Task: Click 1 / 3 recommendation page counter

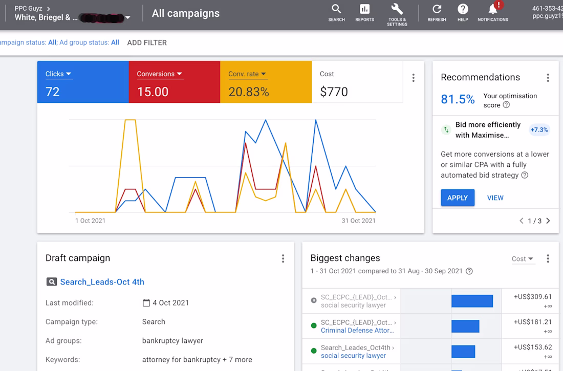Action: (535, 221)
